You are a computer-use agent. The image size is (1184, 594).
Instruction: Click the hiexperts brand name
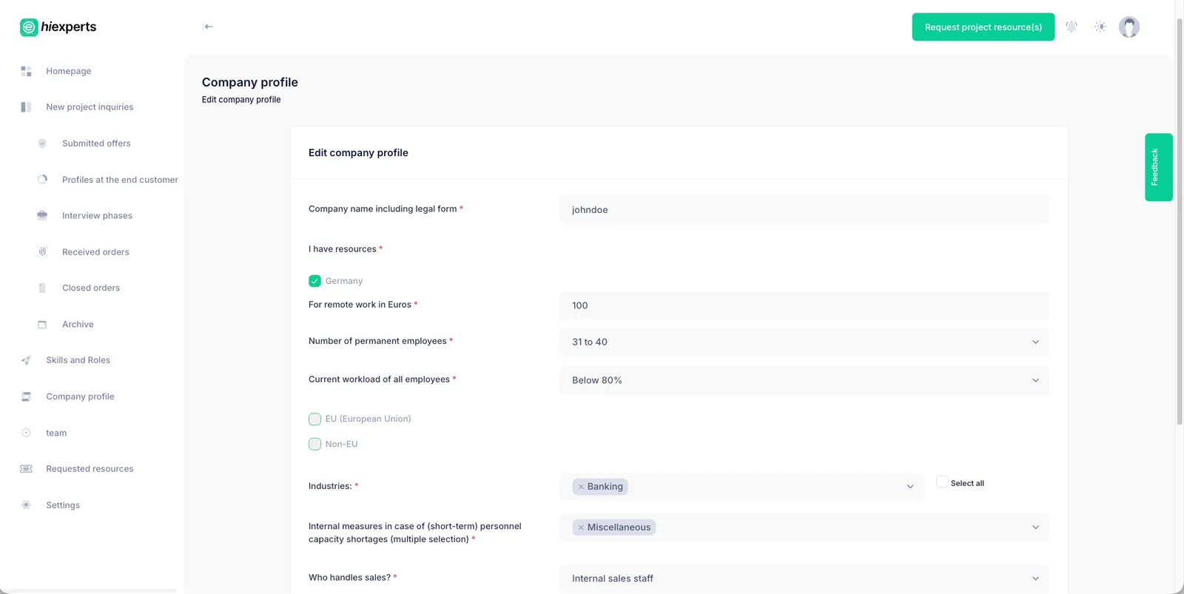[x=69, y=27]
